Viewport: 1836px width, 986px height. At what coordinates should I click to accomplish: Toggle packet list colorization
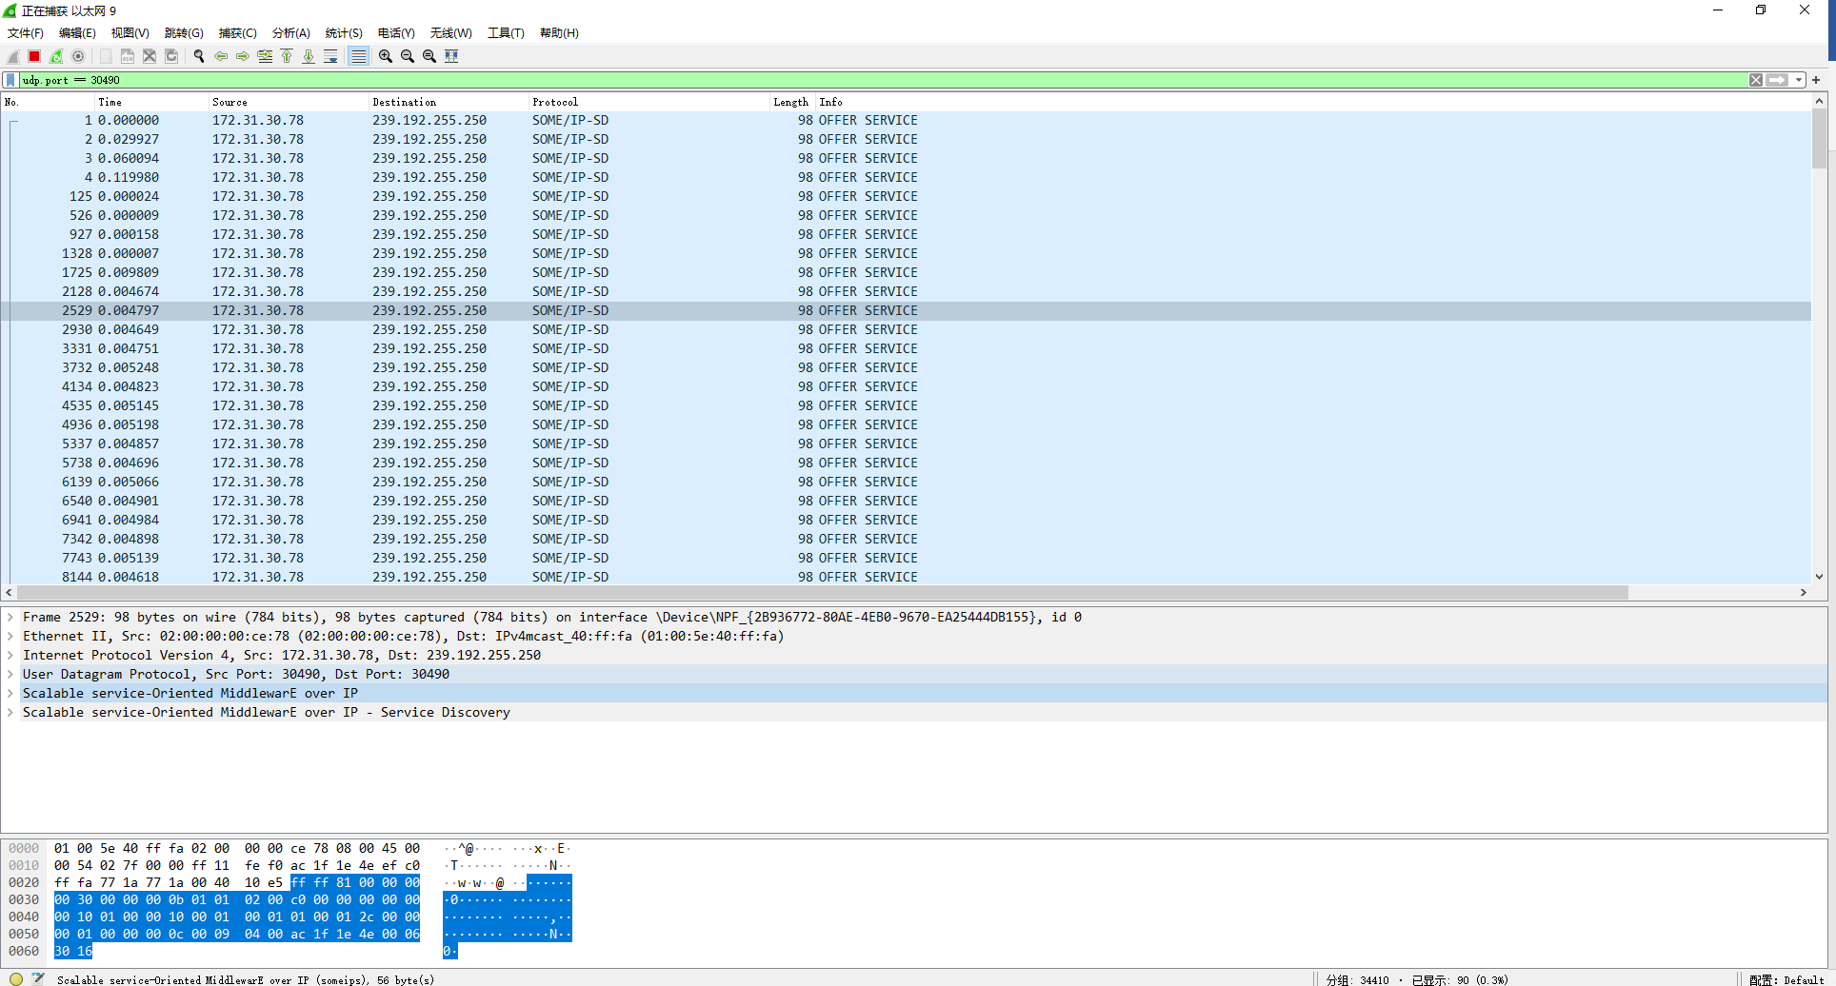click(358, 56)
